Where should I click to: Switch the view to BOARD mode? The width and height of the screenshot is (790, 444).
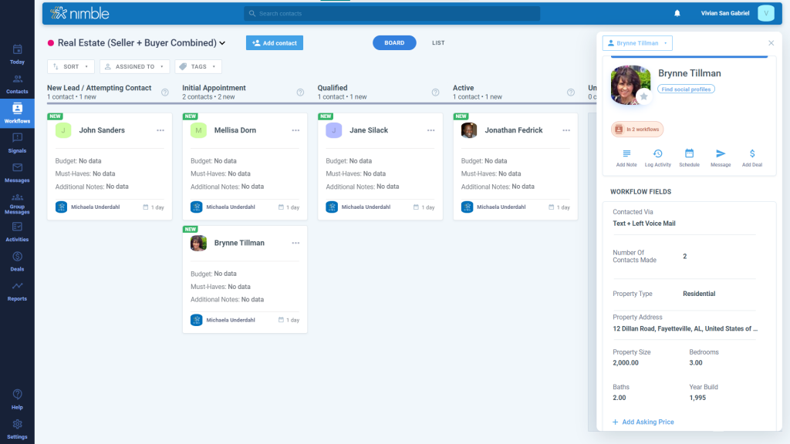[x=394, y=42]
